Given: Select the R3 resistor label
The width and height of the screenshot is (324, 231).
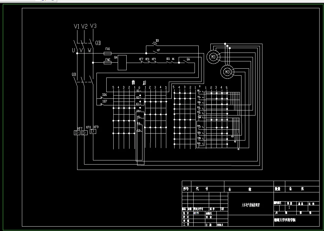Looking at the screenshot, I should [233, 137].
